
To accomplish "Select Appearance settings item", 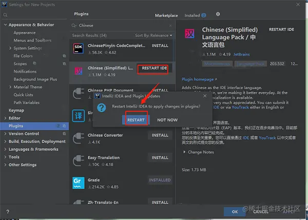I will pyautogui.click(x=25, y=33).
